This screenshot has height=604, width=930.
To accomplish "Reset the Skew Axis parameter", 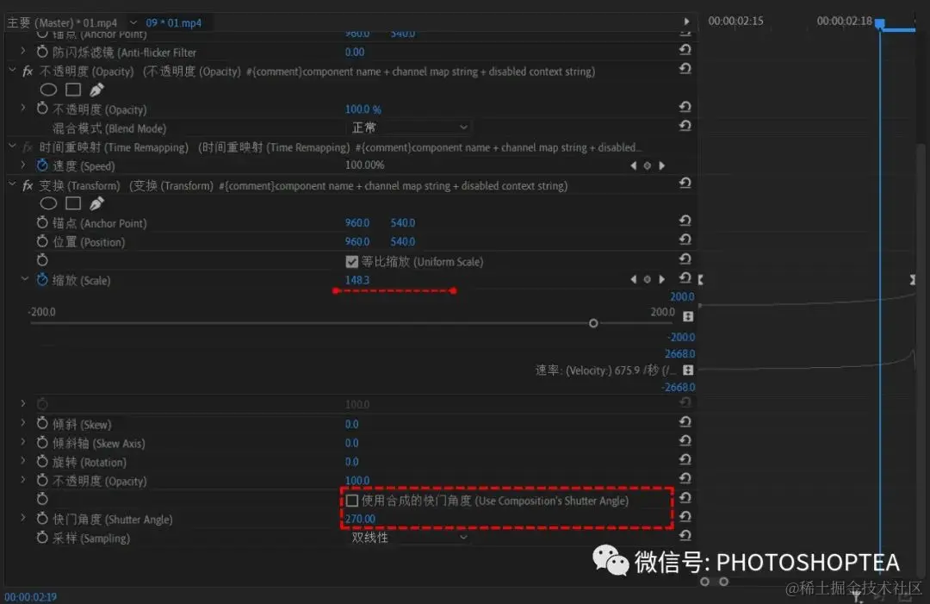I will [685, 441].
